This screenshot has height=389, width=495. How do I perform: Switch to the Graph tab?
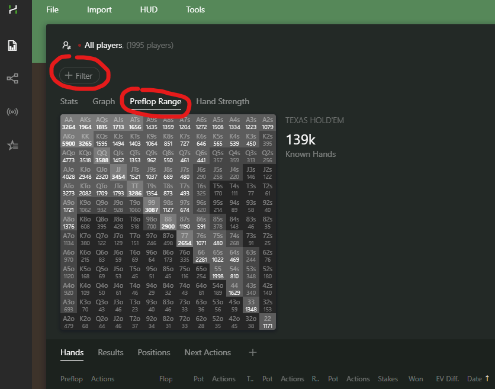coord(104,101)
